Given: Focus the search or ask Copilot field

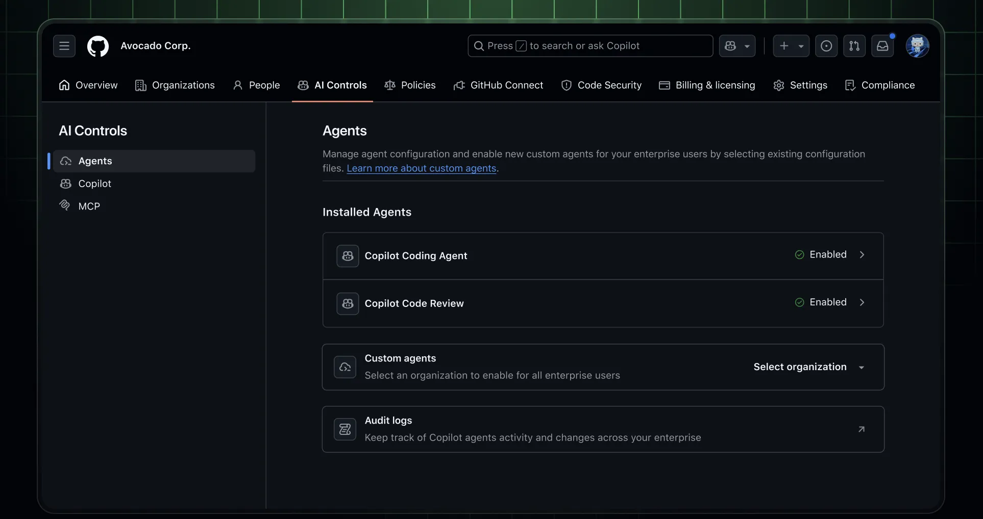Looking at the screenshot, I should (x=590, y=46).
